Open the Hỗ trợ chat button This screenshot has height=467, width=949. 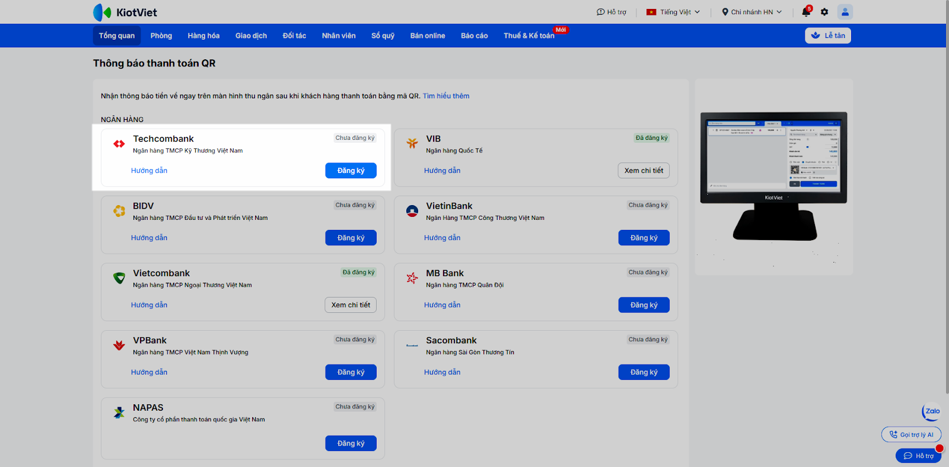pos(919,456)
